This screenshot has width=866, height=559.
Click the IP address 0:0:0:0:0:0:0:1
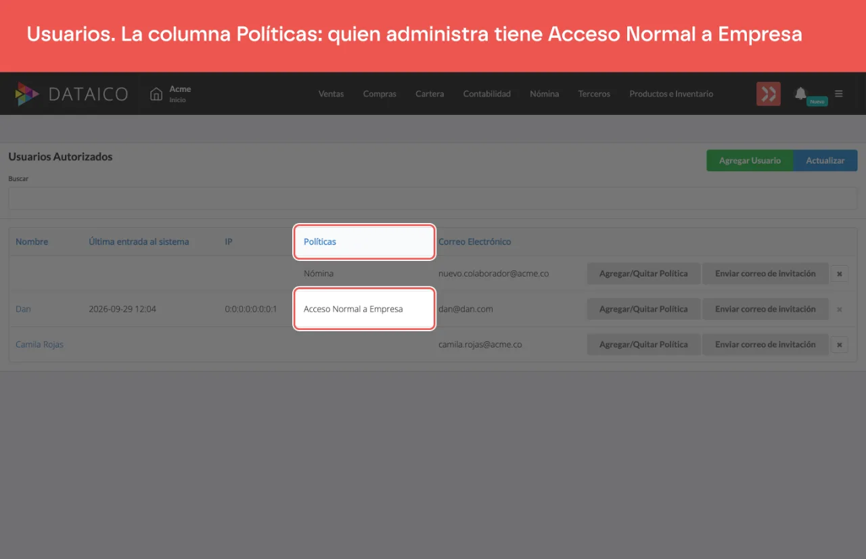coord(251,309)
